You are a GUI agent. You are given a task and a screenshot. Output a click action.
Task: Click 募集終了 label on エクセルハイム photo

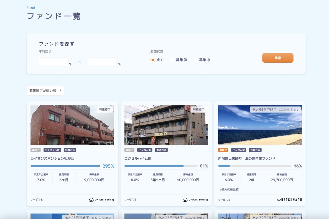coord(199,109)
